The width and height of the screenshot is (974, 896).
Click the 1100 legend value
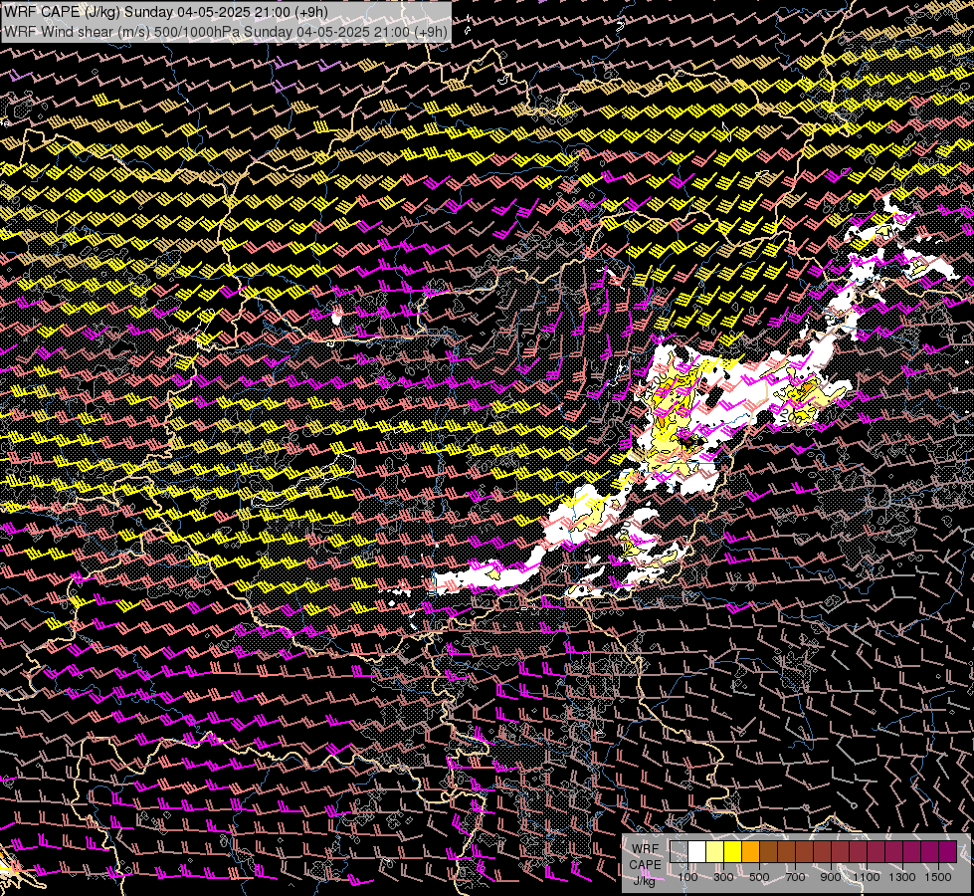866,877
